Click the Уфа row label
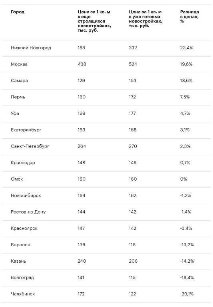This screenshot has width=213, height=307. (15, 114)
